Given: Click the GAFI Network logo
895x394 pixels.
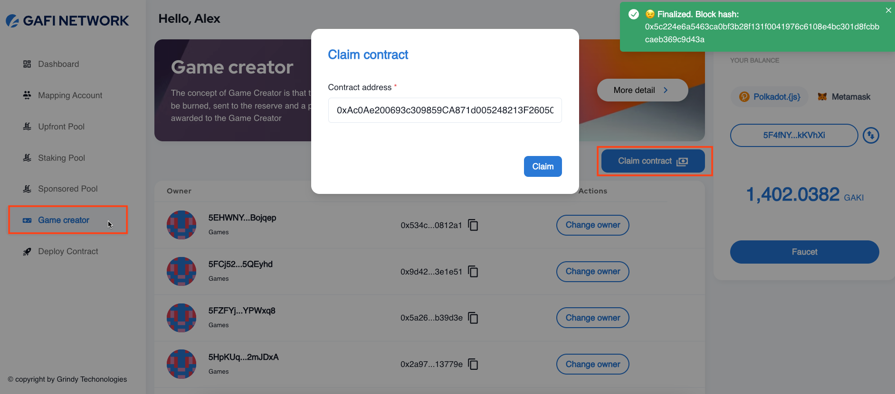Looking at the screenshot, I should point(67,20).
